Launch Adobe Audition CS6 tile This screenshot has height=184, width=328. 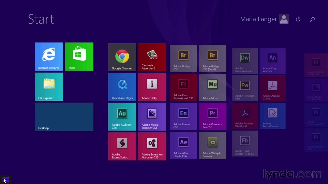(122, 117)
